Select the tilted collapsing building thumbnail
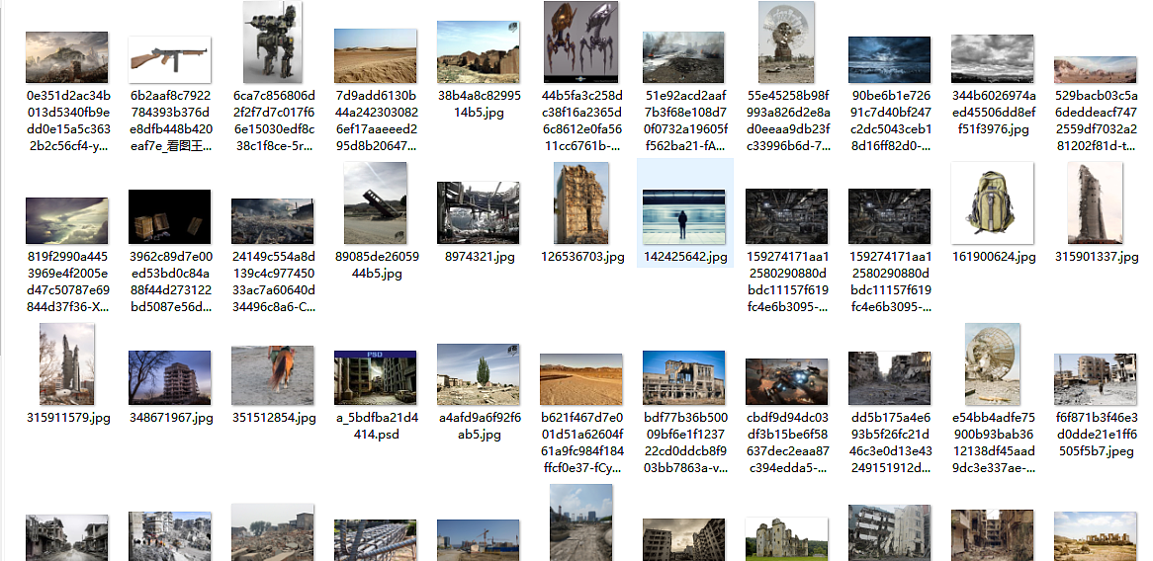The height and width of the screenshot is (561, 1153). [375, 202]
